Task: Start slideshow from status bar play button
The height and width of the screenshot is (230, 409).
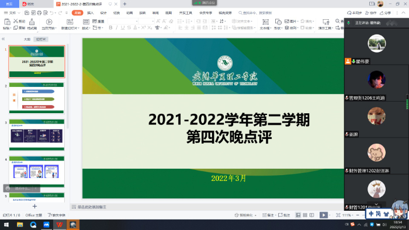Action: click(x=324, y=215)
